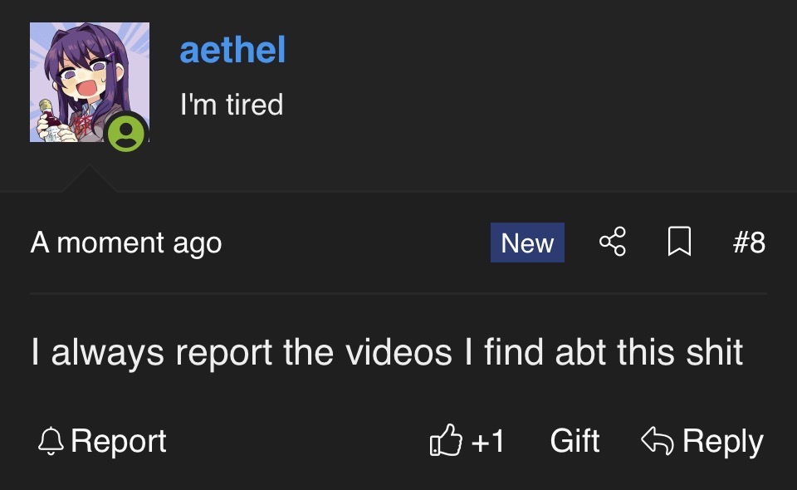This screenshot has width=797, height=490.
Task: Click the Report text label
Action: [119, 441]
